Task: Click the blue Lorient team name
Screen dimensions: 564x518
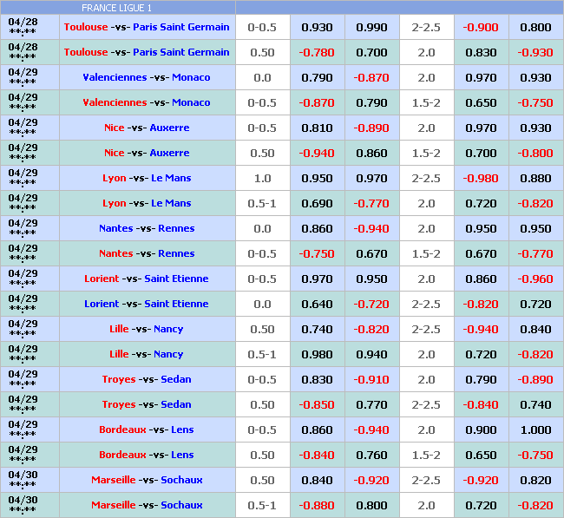Action: click(102, 304)
